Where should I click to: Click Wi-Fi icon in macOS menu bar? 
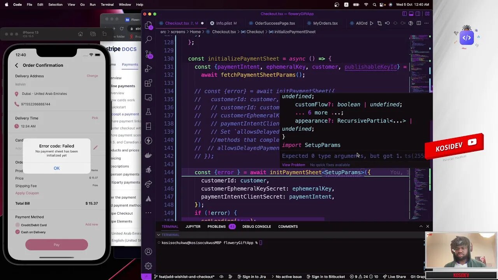(x=366, y=5)
